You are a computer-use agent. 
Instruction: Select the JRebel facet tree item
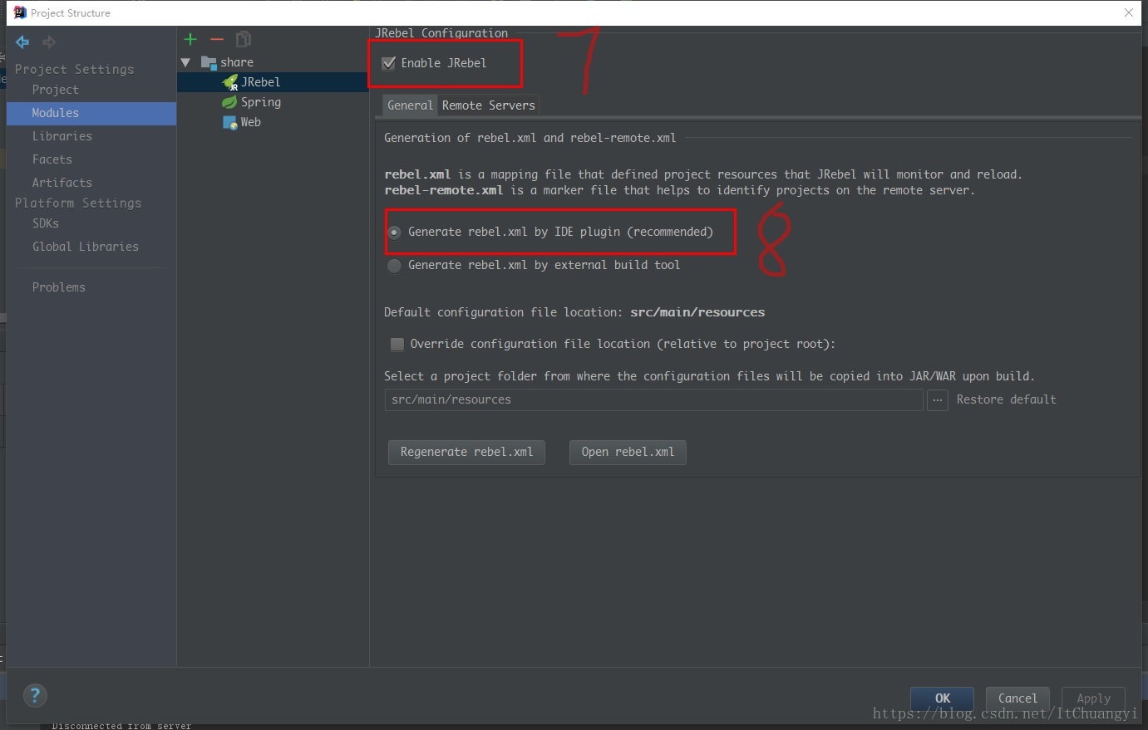tap(273, 82)
